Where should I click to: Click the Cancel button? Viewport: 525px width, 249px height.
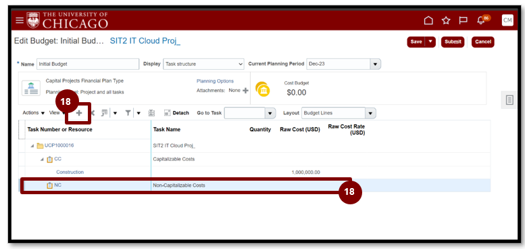point(483,42)
